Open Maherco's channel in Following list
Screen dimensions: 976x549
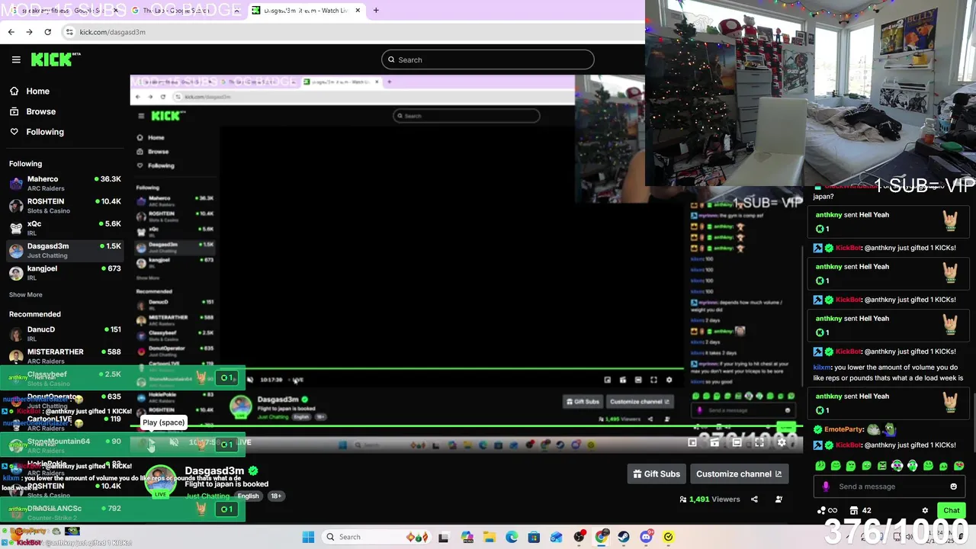(x=65, y=183)
